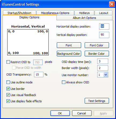Turn off Use display fade effects
This screenshot has width=116, height=119.
[x=8, y=101]
